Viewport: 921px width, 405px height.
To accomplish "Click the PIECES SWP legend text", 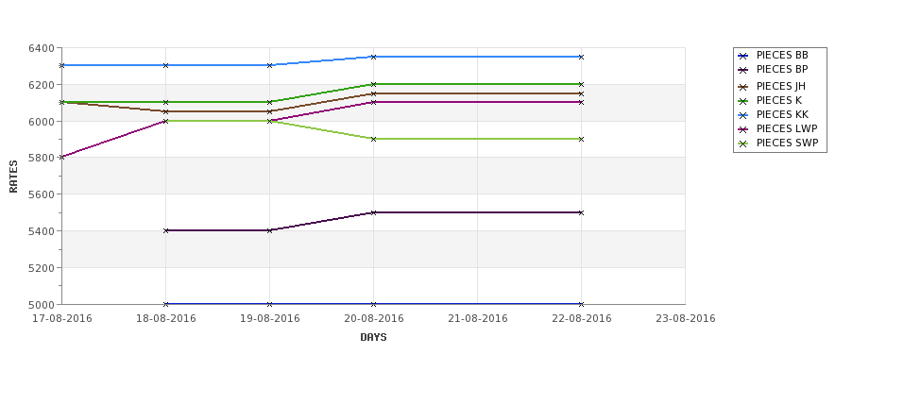I will pos(787,143).
